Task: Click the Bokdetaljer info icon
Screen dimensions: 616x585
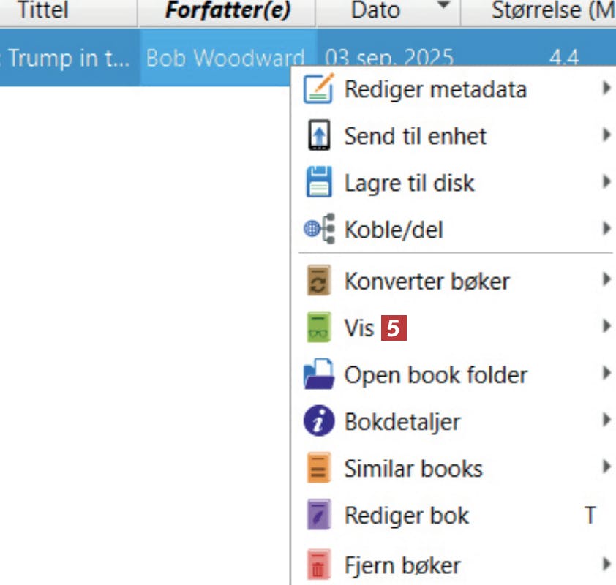Action: [318, 422]
